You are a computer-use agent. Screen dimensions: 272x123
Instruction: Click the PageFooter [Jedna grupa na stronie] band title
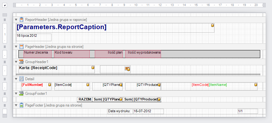pyautogui.click(x=53, y=105)
